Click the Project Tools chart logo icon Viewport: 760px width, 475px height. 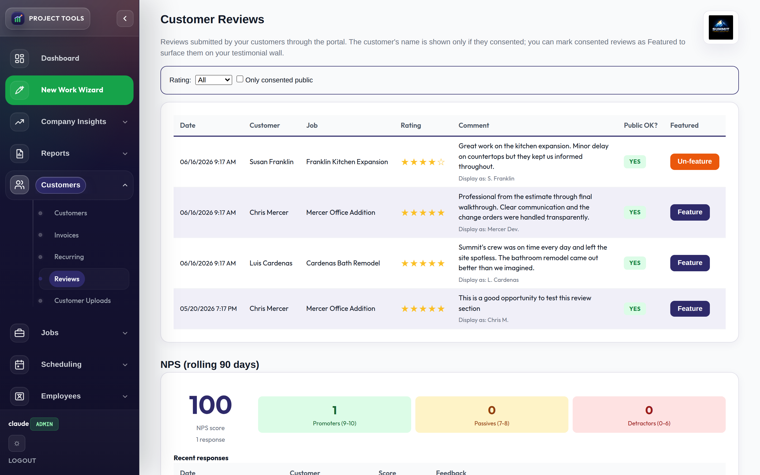(x=18, y=18)
